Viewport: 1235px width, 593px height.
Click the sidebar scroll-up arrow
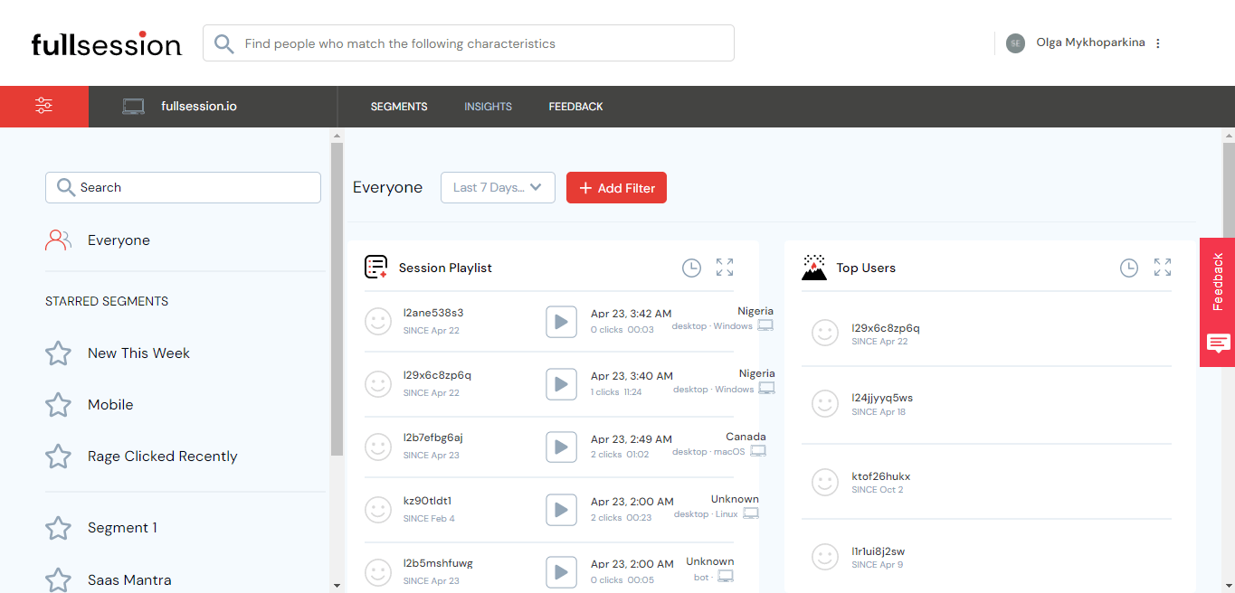pyautogui.click(x=337, y=136)
